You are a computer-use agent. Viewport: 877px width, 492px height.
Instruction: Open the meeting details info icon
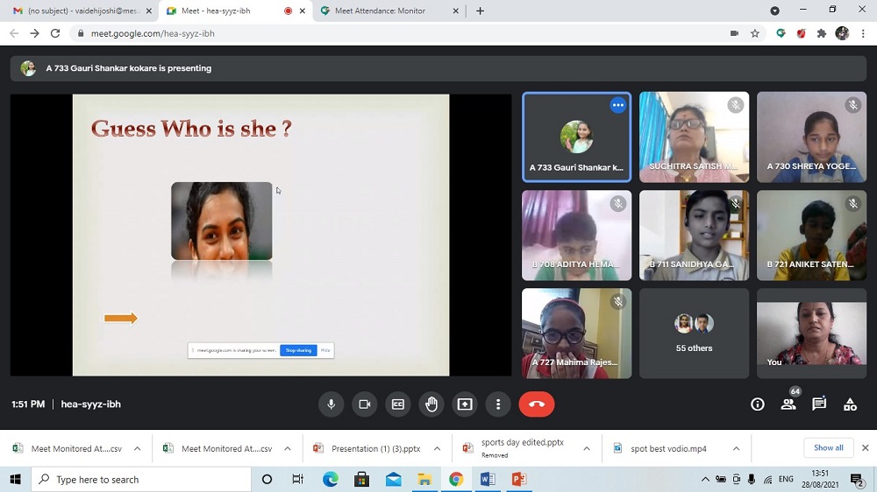point(758,404)
